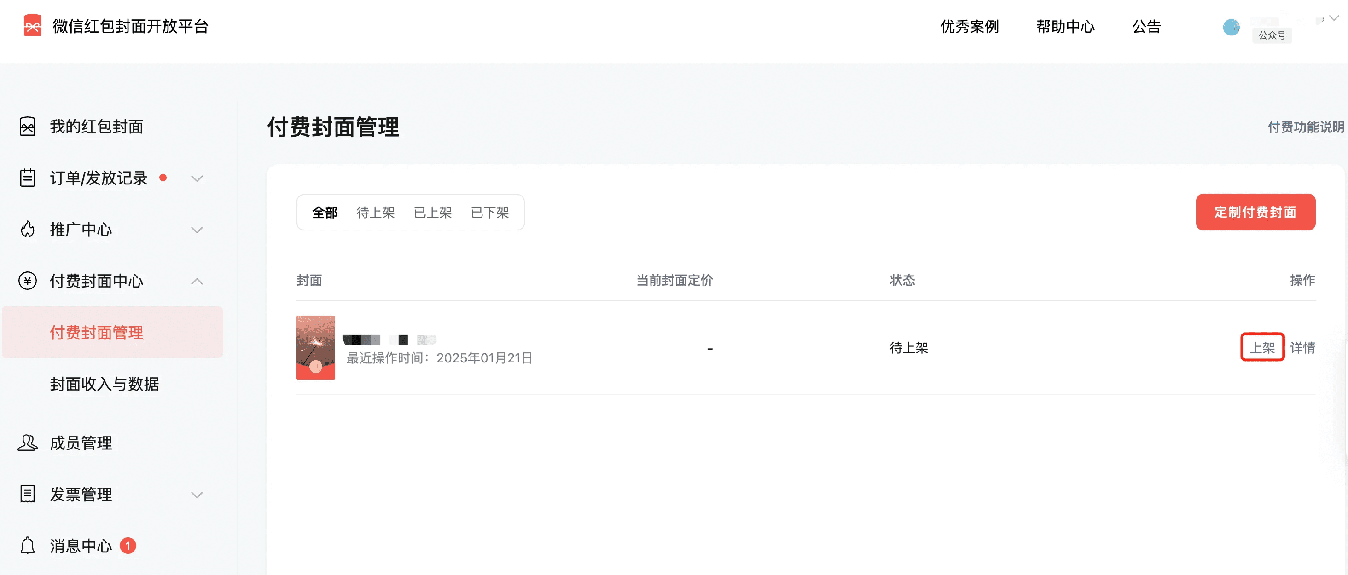
Task: Click 上架 link for the cover
Action: [x=1262, y=348]
